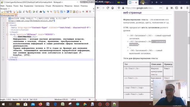190x107 pixels.
Task: Open the Опции menu
Action: [x=48, y=6]
